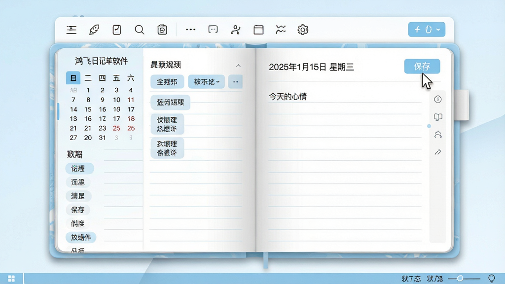This screenshot has height=284, width=505.
Task: Select the feather pen tool icon
Action: pyautogui.click(x=94, y=30)
